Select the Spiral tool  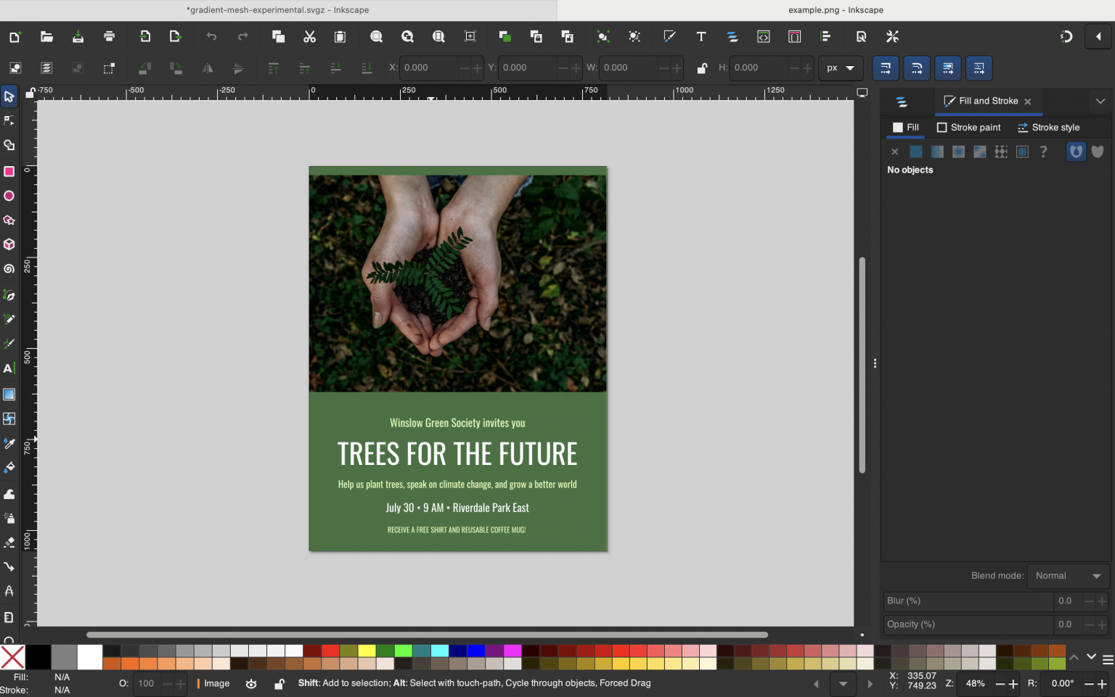click(x=9, y=268)
